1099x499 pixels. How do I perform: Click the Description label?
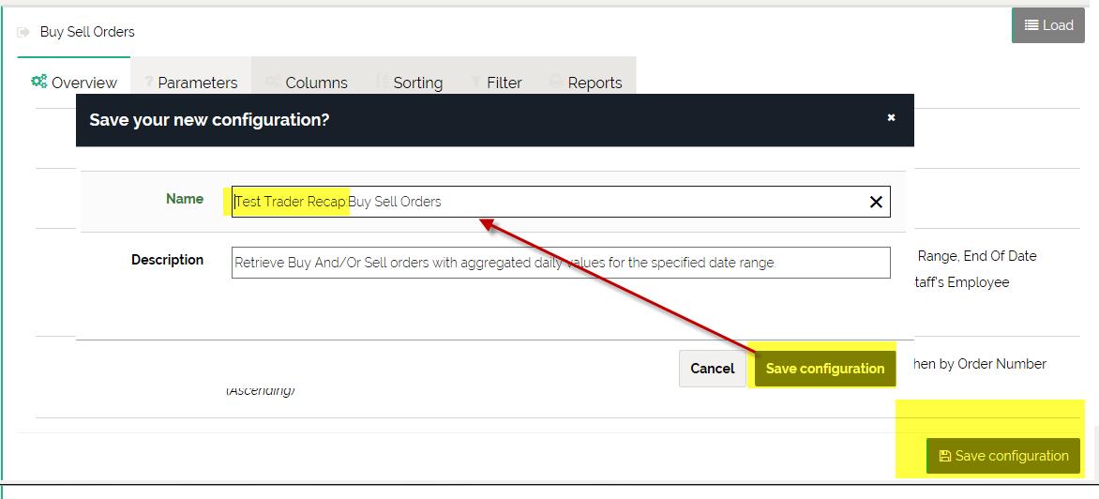tap(167, 260)
